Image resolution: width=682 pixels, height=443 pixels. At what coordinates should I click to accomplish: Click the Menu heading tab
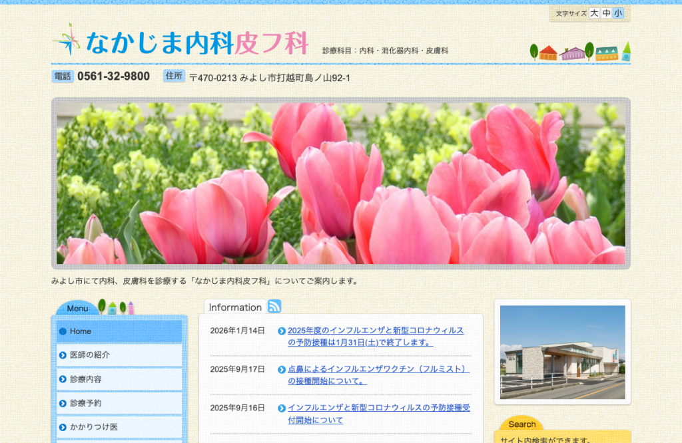coord(77,309)
